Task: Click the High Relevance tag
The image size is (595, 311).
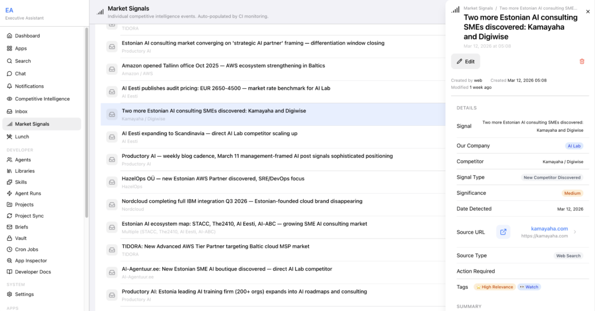Action: [494, 287]
